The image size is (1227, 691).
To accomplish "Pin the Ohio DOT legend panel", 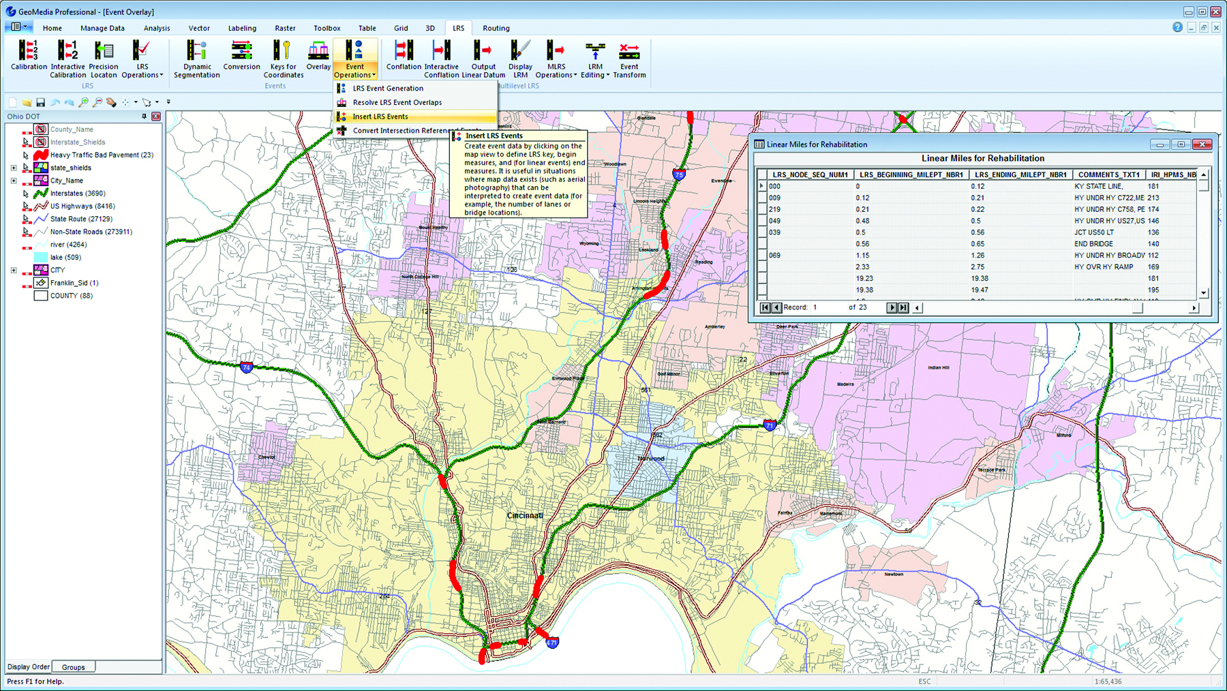I will 144,117.
